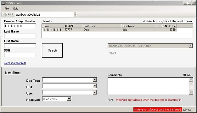The height and width of the screenshot is (113, 197).
Task: Click the Reprint link
Action: point(112,53)
